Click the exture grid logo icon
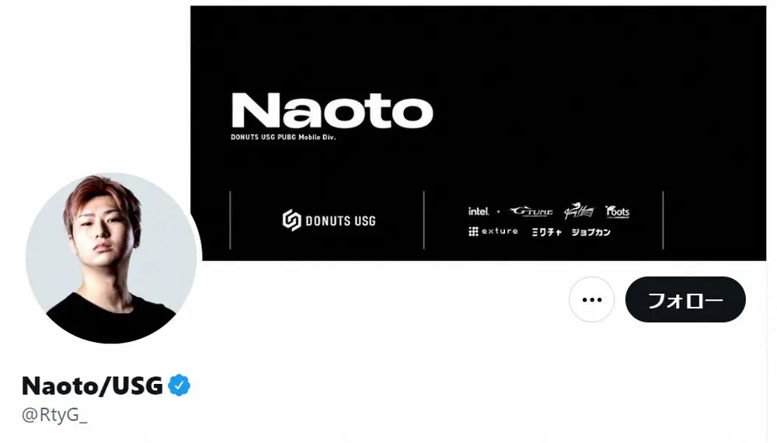Viewport: 777px width, 443px height. pos(473,232)
